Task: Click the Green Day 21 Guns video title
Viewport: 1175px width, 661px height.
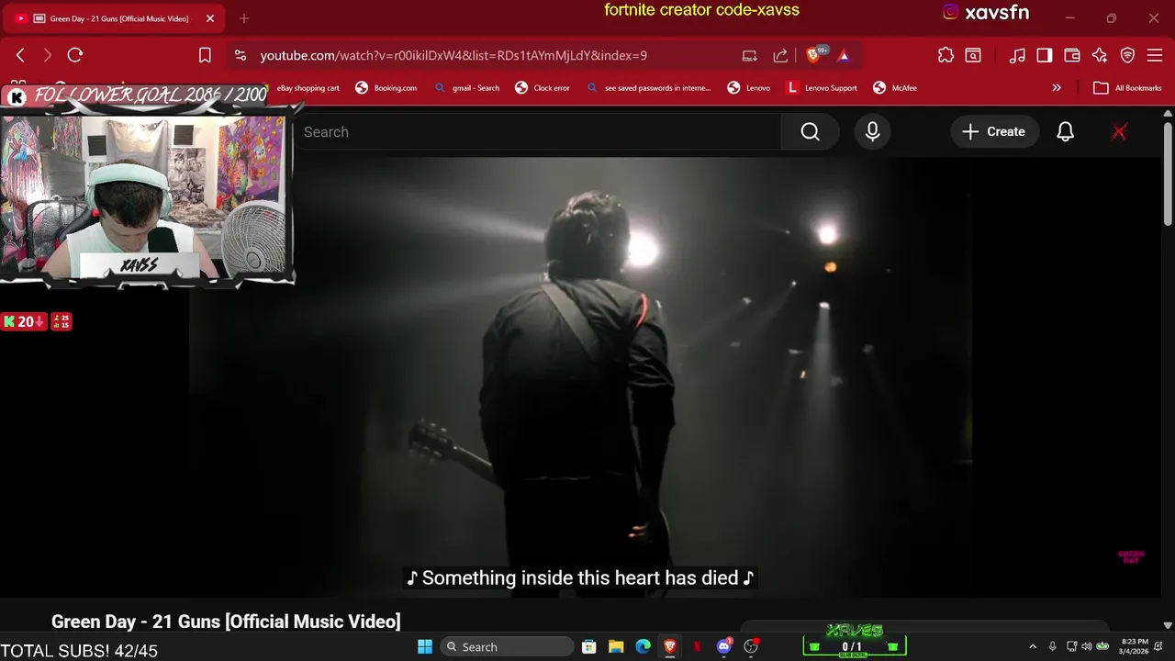Action: click(226, 622)
